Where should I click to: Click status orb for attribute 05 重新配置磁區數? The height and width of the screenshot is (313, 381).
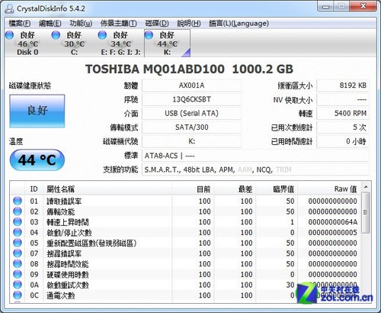point(18,243)
